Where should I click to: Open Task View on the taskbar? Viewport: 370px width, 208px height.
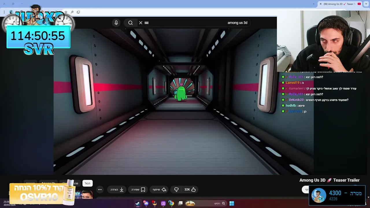point(180,203)
